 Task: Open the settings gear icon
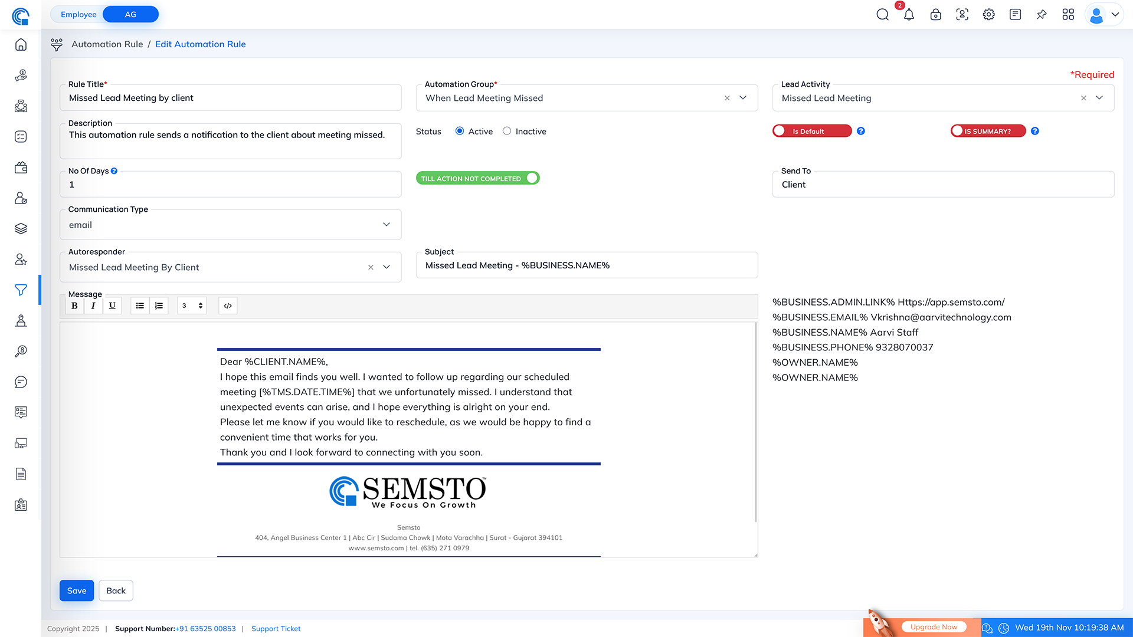pos(988,15)
